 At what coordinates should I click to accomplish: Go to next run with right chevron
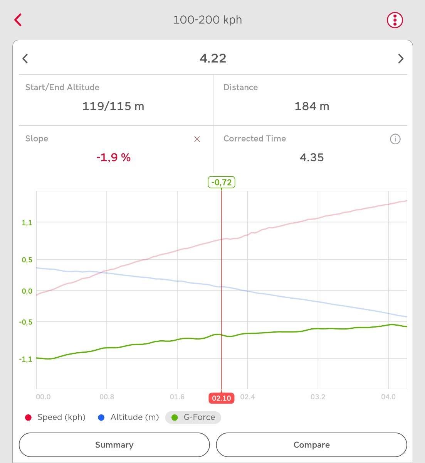(400, 59)
